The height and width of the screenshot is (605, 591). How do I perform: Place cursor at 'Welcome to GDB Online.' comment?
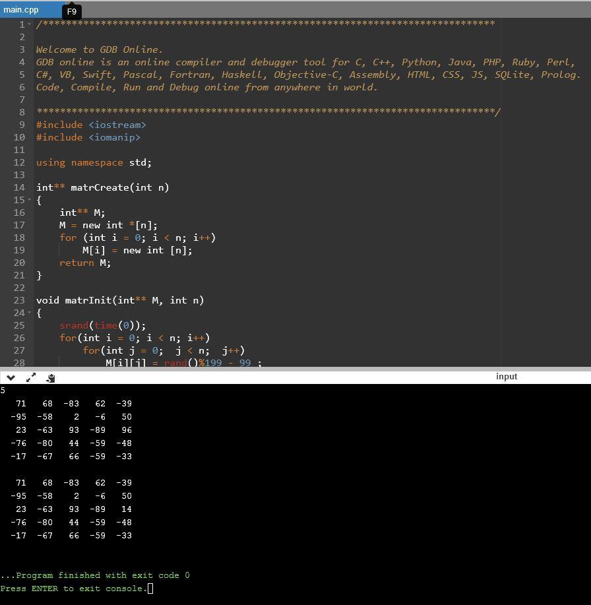point(99,49)
